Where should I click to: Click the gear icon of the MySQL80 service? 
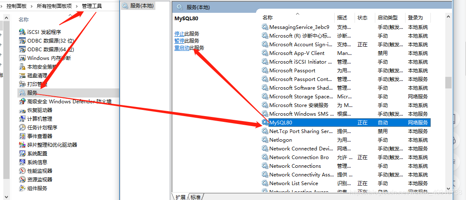265,122
